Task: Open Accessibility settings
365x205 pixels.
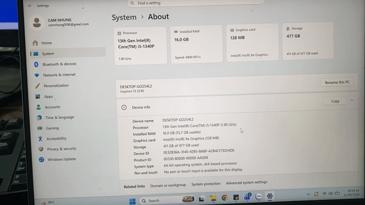Action: (52, 138)
